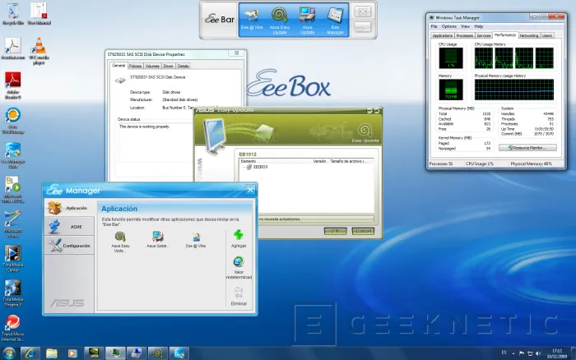Click Physical Memory Usage History graph

(514, 89)
